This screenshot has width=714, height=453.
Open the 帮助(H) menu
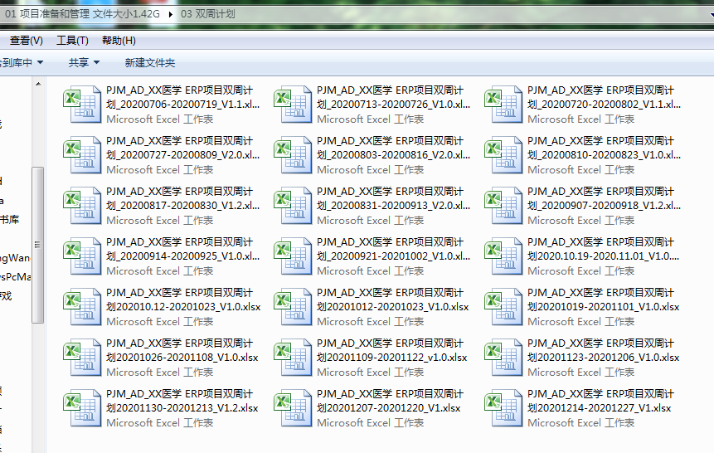click(119, 41)
